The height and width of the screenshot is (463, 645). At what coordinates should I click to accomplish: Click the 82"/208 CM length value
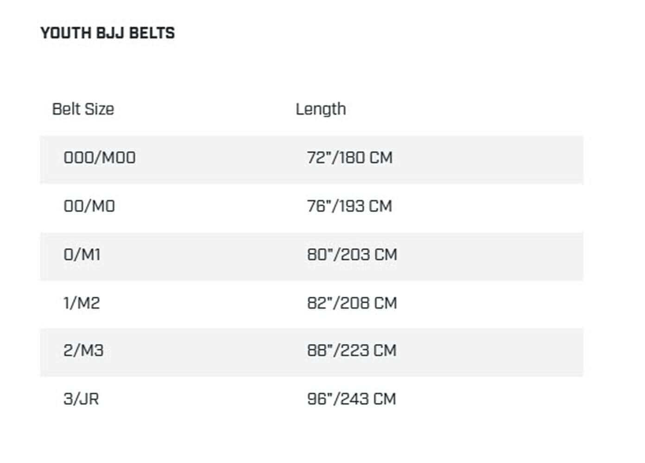point(352,303)
